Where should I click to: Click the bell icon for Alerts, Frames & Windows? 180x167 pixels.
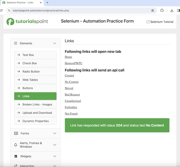(16, 145)
